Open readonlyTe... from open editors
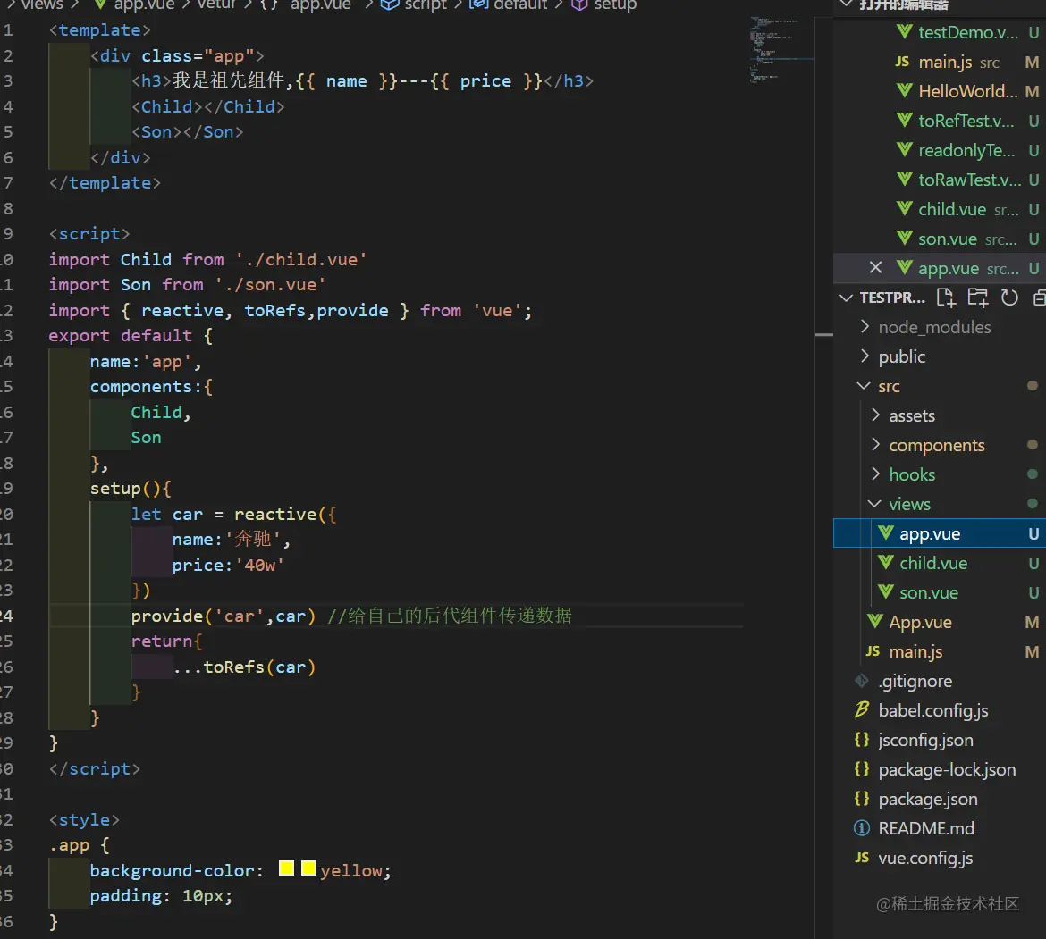This screenshot has width=1046, height=939. point(966,150)
